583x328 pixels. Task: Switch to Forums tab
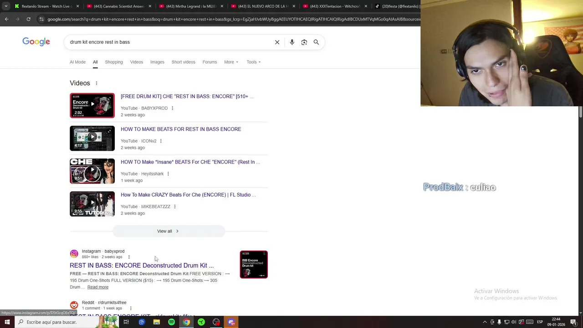tap(210, 62)
